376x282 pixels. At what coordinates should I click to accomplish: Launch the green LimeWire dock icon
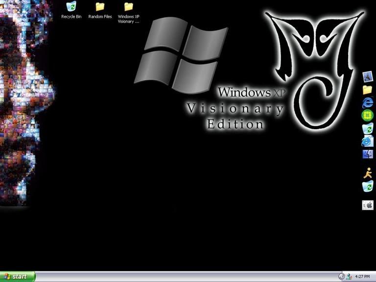click(368, 115)
